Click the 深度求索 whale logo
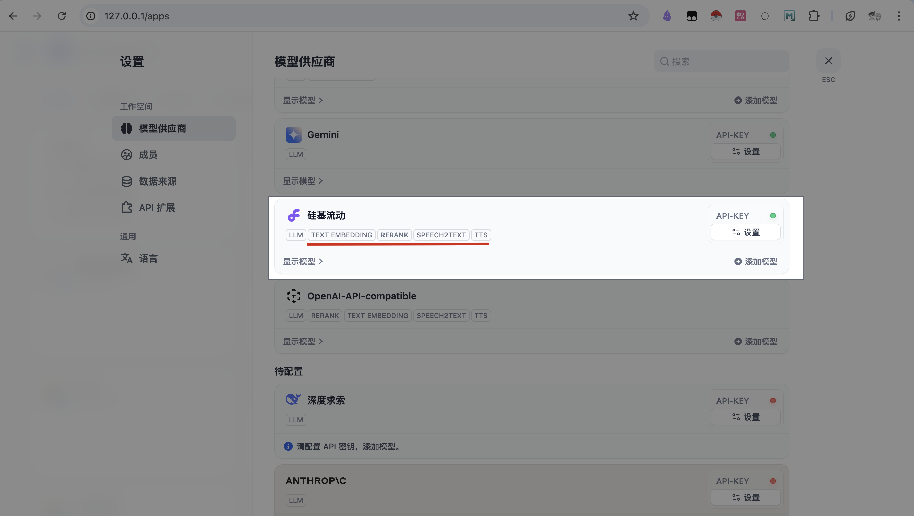The width and height of the screenshot is (914, 516). coord(293,400)
